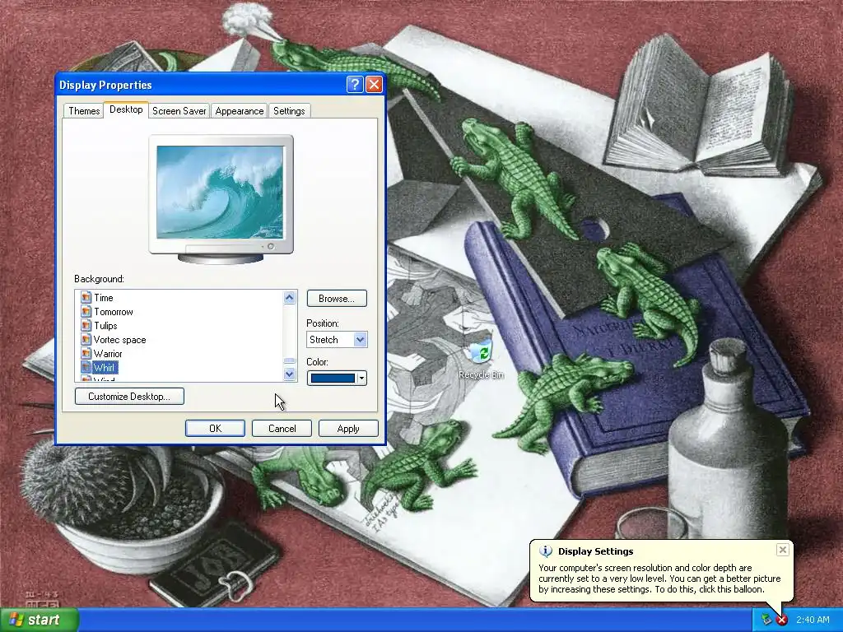Select the Tulips background
The image size is (843, 632).
(x=105, y=325)
